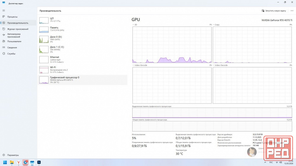This screenshot has height=166, width=296.
Task: Open the Процессы section
Action: [x=12, y=17]
